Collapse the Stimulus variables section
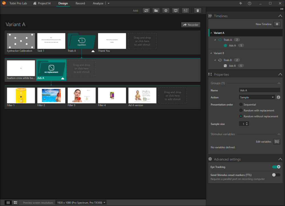285x206 pixels. 279,134
